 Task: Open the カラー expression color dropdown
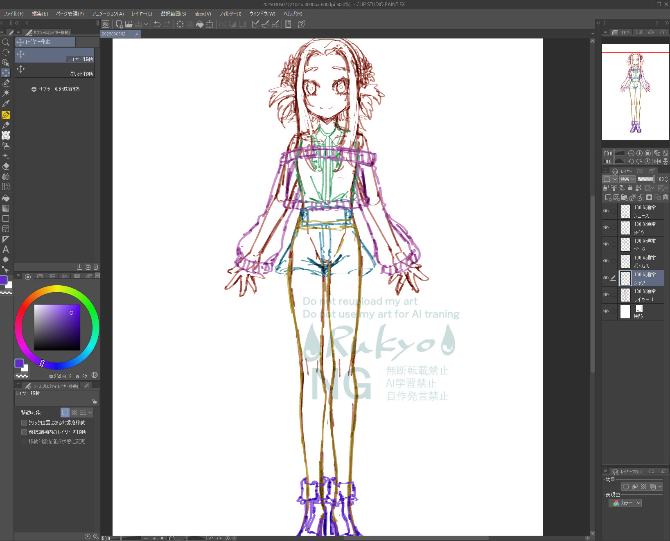click(x=625, y=503)
